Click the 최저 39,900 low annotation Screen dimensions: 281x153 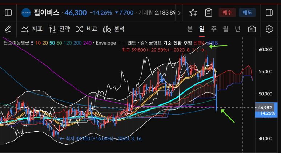coord(101,138)
